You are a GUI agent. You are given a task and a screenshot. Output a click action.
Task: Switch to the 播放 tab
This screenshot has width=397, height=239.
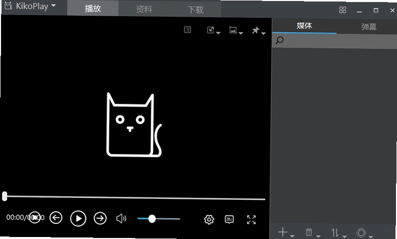pyautogui.click(x=93, y=9)
